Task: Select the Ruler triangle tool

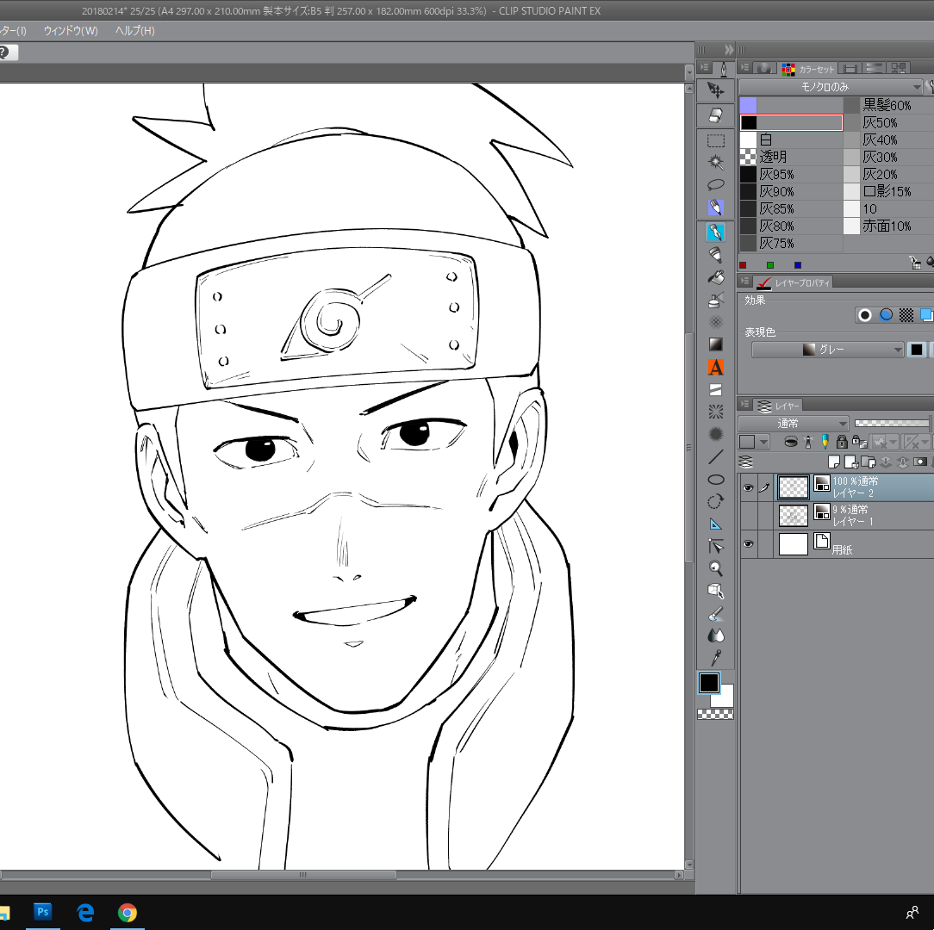Action: click(715, 524)
